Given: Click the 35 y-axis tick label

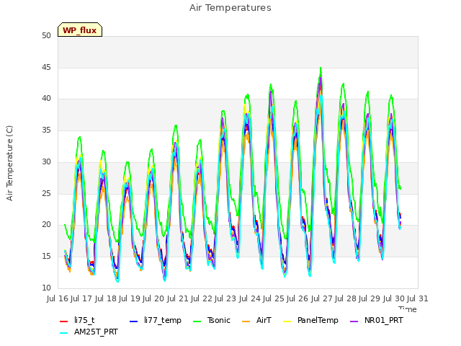Looking at the screenshot, I should [x=46, y=130].
